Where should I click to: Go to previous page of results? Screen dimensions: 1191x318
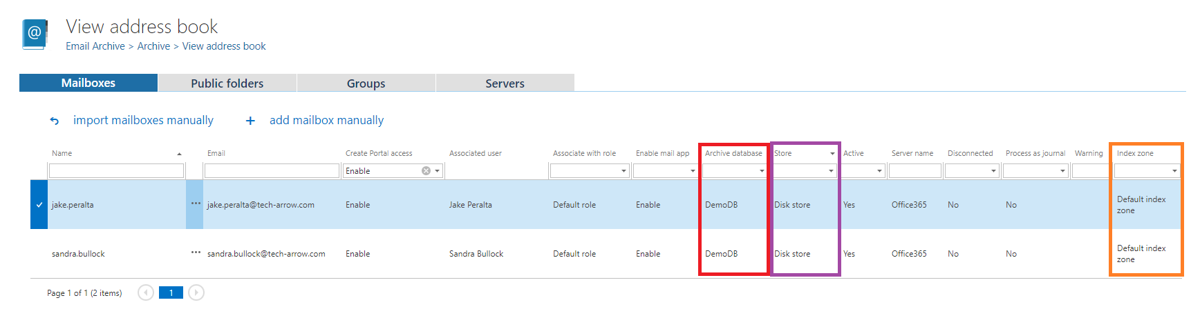pos(145,293)
